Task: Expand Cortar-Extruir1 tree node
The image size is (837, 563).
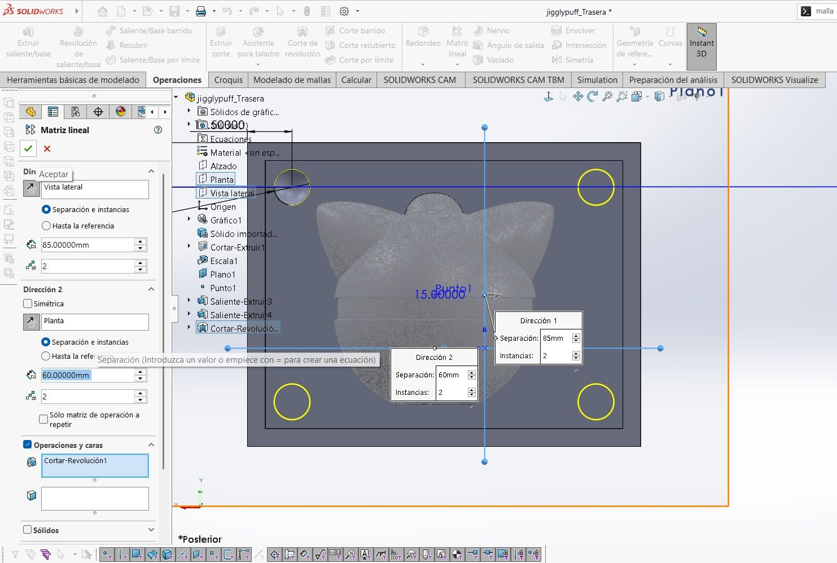Action: (x=189, y=246)
